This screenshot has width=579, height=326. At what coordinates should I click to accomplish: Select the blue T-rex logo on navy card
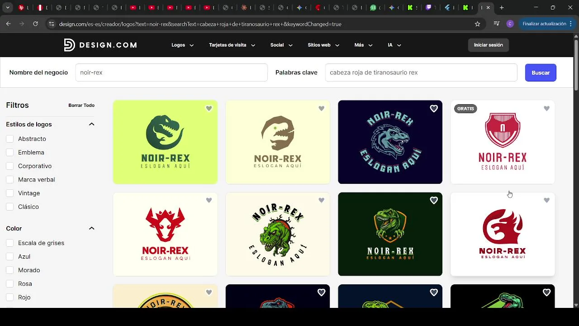click(390, 142)
